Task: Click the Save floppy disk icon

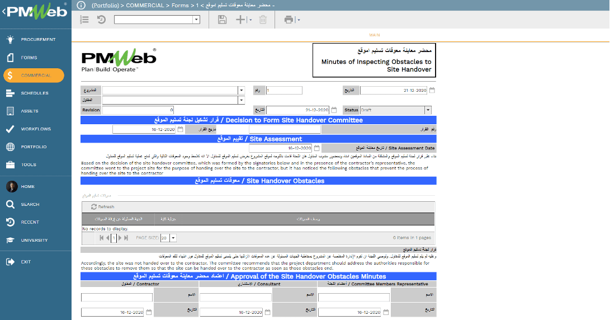Action: (x=222, y=20)
